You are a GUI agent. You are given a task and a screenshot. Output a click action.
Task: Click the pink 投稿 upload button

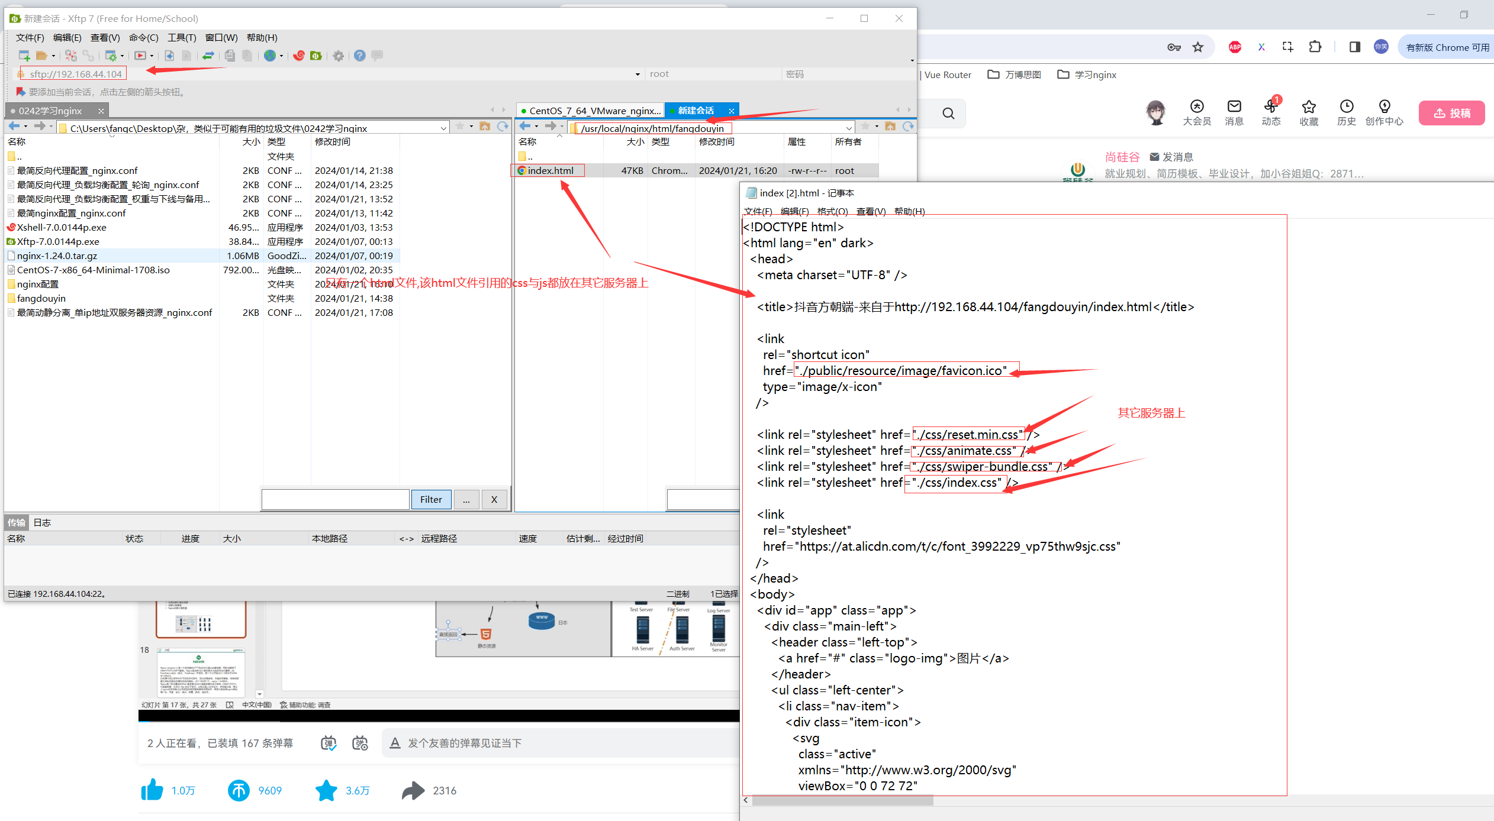pos(1451,113)
